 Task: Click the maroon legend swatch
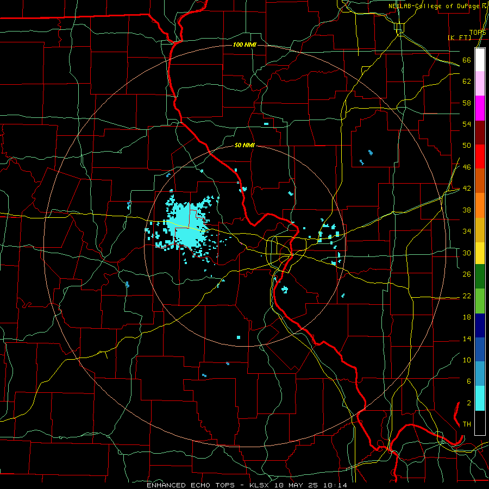coord(480,133)
